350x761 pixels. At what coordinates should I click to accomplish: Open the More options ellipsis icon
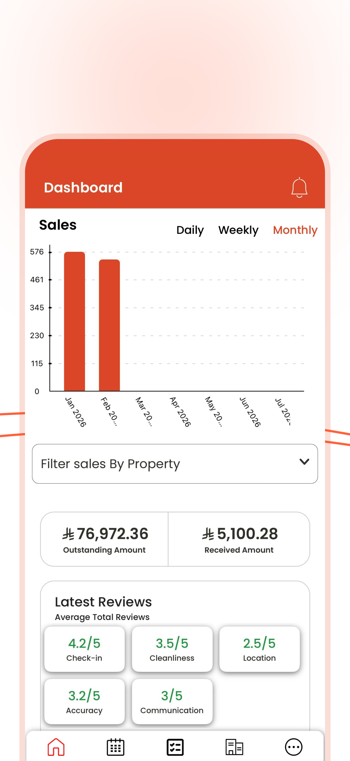(294, 747)
